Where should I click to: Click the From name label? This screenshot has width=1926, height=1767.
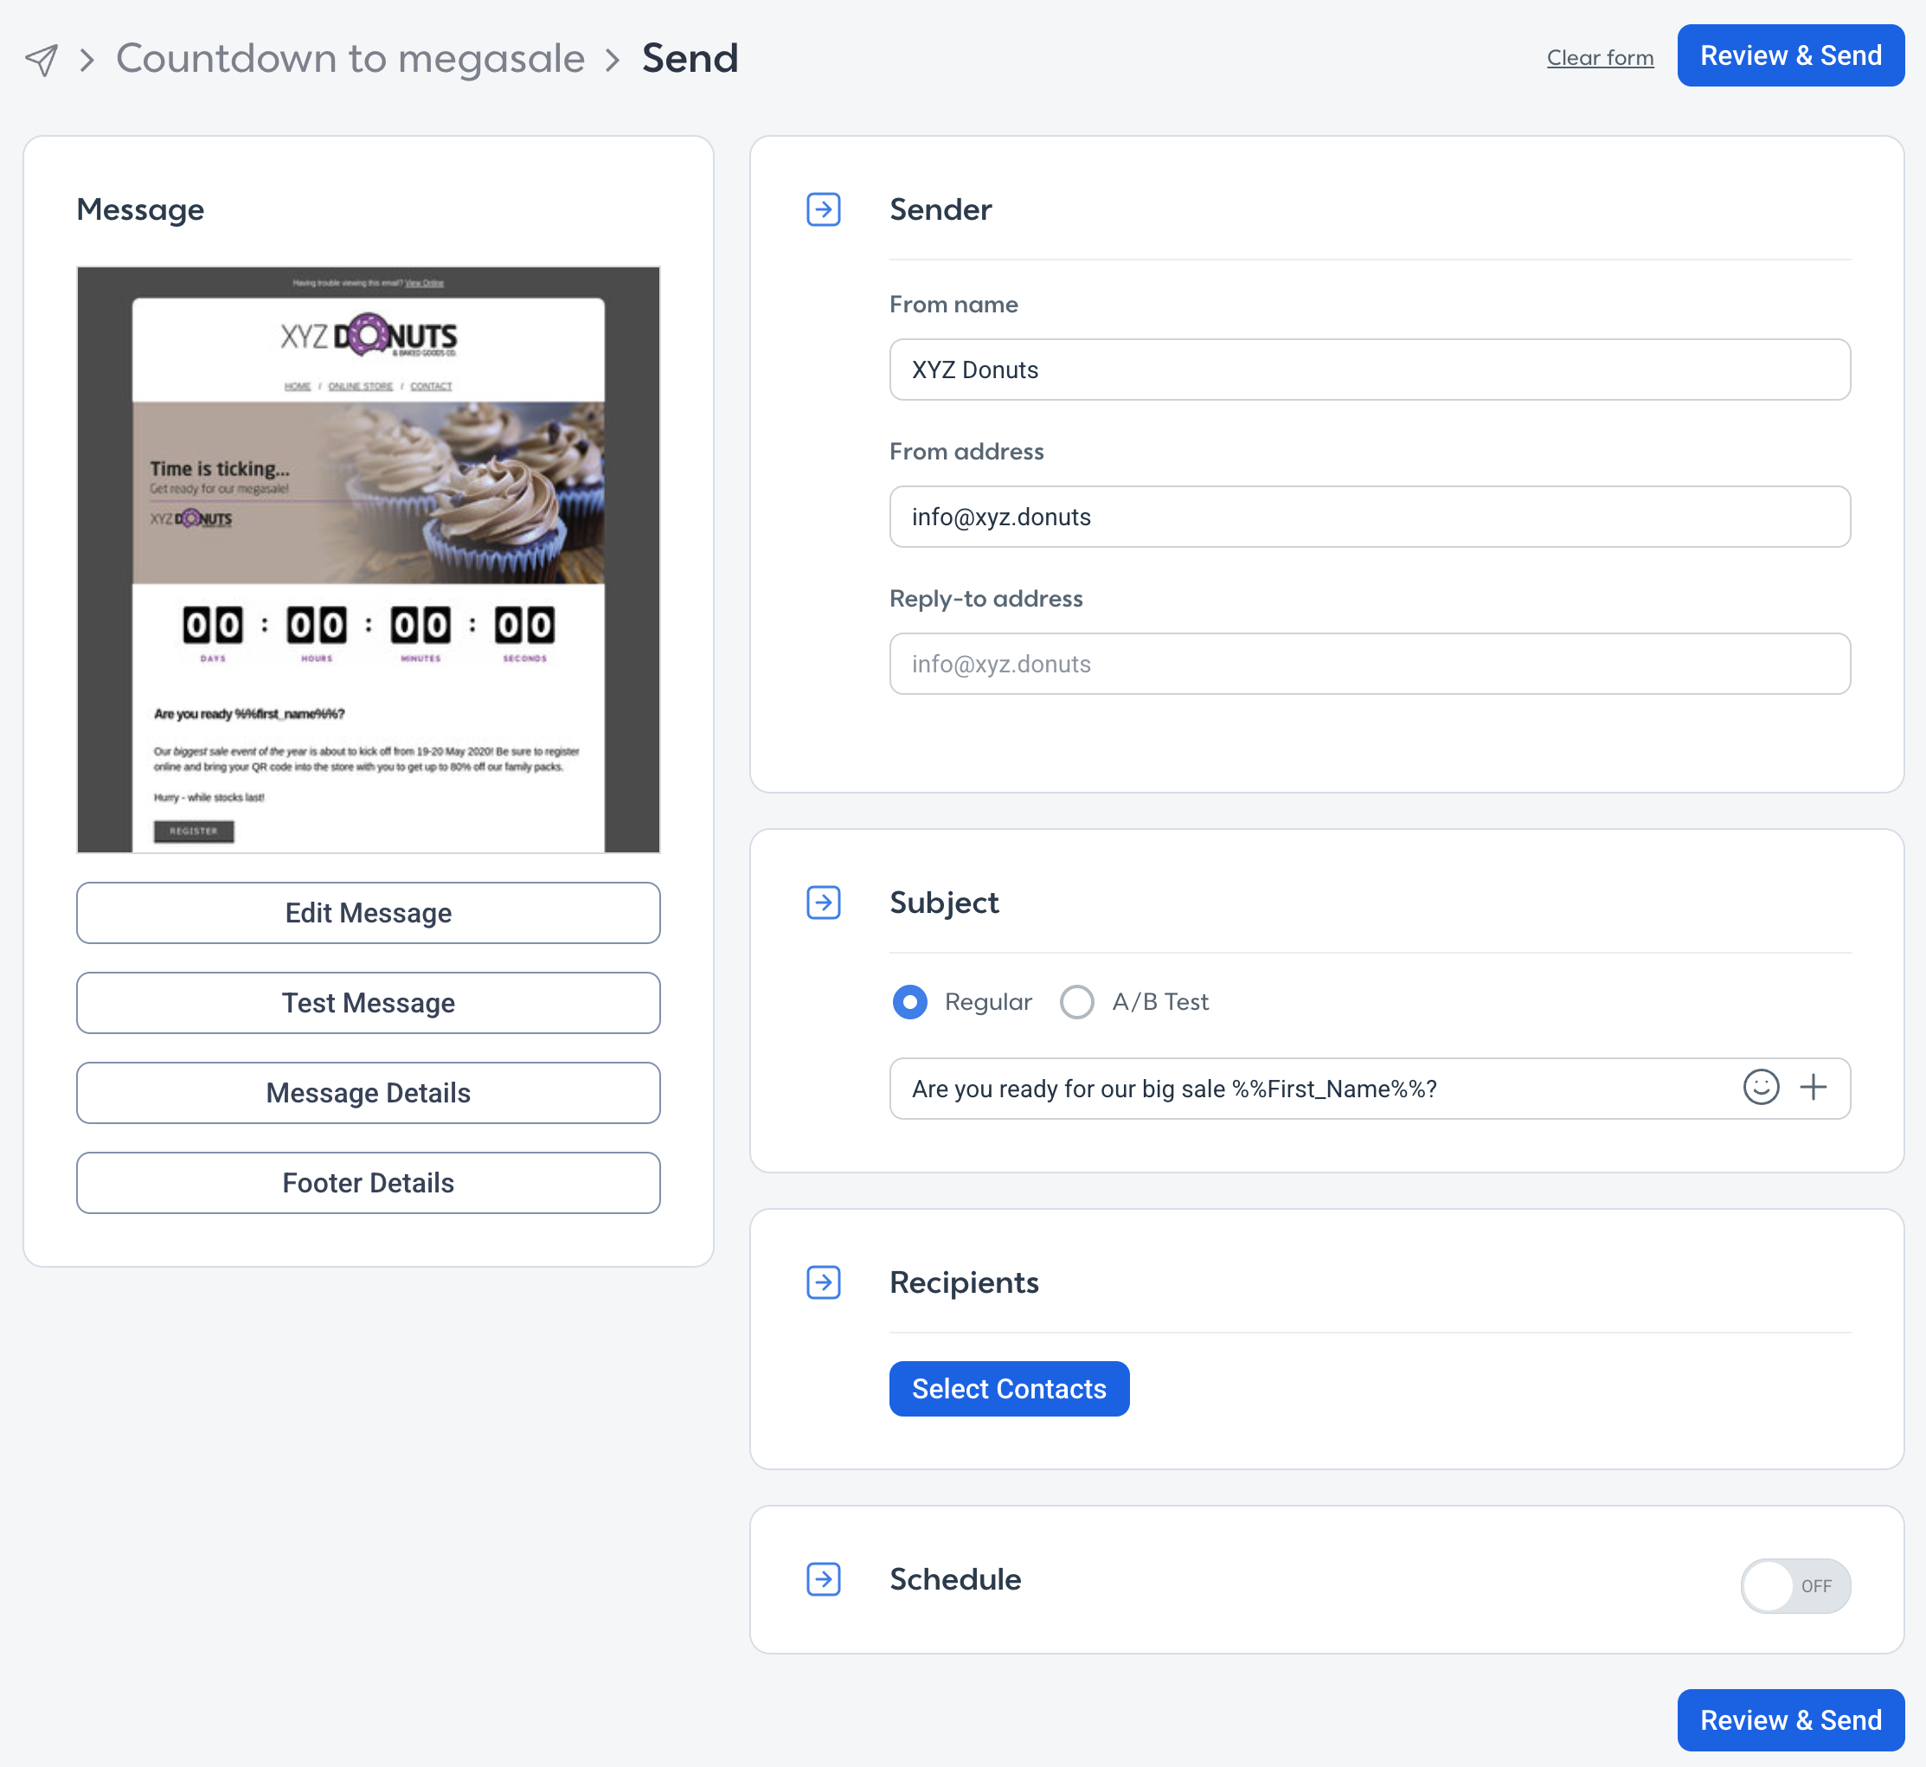[953, 304]
